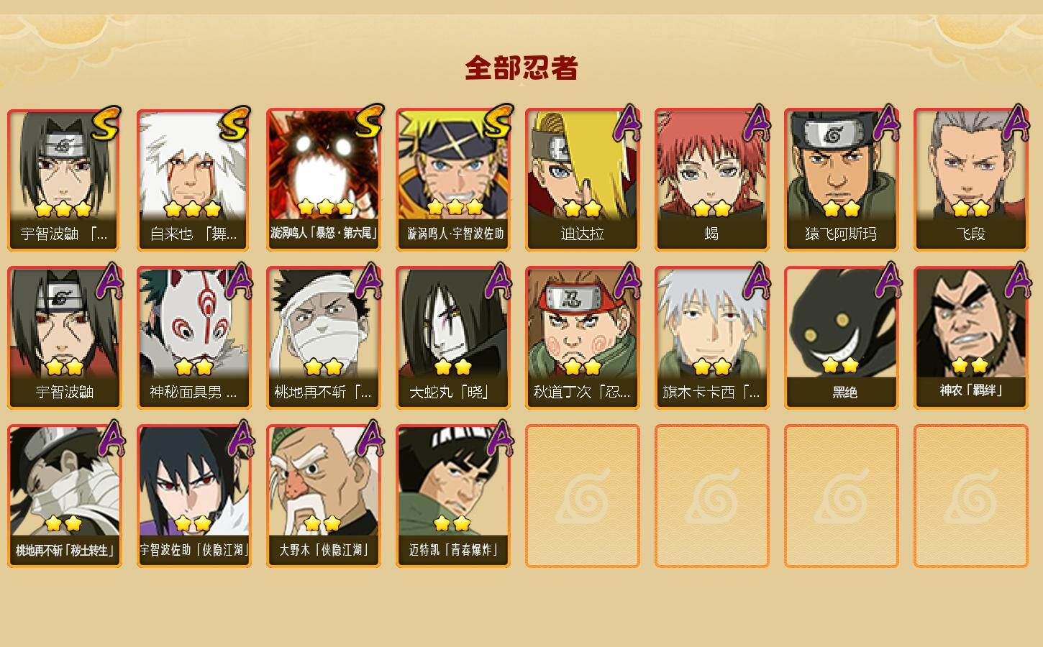Click the 黑绝 character card
The image size is (1043, 647).
click(842, 338)
